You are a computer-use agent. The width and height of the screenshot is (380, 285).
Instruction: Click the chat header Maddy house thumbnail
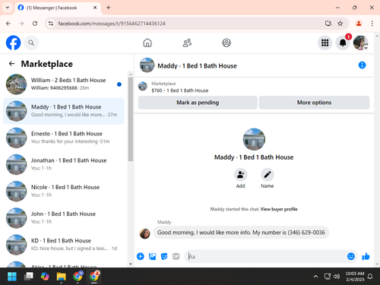click(147, 65)
